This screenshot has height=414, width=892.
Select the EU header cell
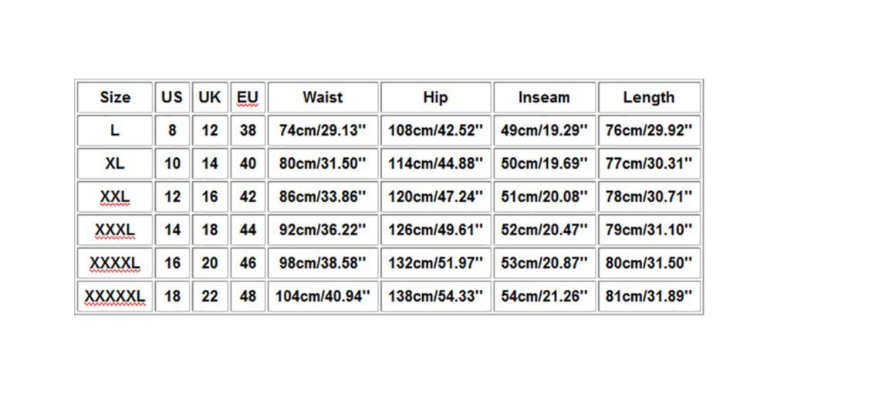coord(248,97)
